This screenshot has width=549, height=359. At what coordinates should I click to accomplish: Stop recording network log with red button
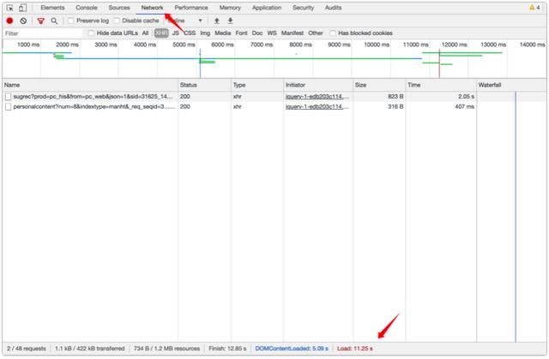[x=9, y=21]
